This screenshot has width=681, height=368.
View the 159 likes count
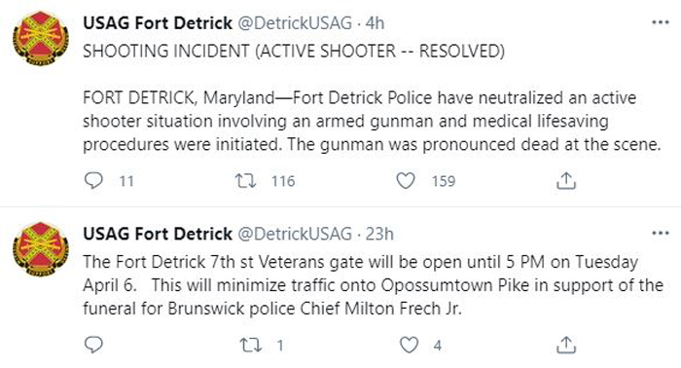coord(444,181)
